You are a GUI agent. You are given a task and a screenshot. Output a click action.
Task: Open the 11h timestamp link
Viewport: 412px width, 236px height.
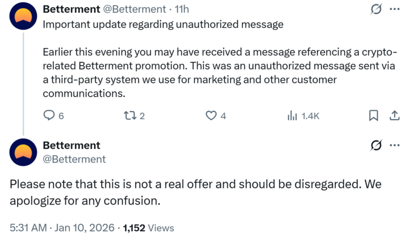(181, 9)
